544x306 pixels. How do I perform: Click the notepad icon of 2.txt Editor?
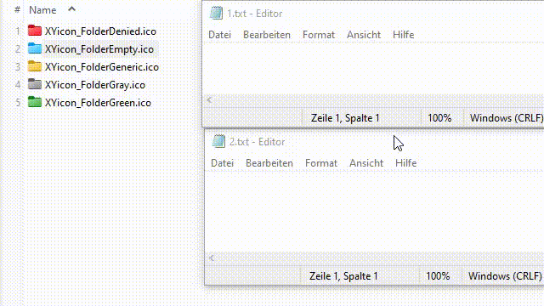(x=218, y=142)
